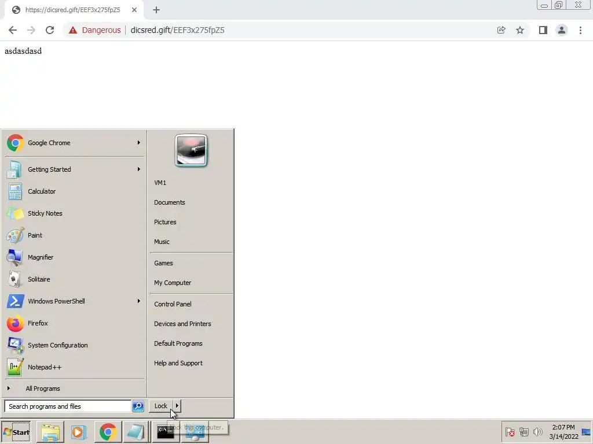Open the user account picture
593x444 pixels.
coord(191,150)
